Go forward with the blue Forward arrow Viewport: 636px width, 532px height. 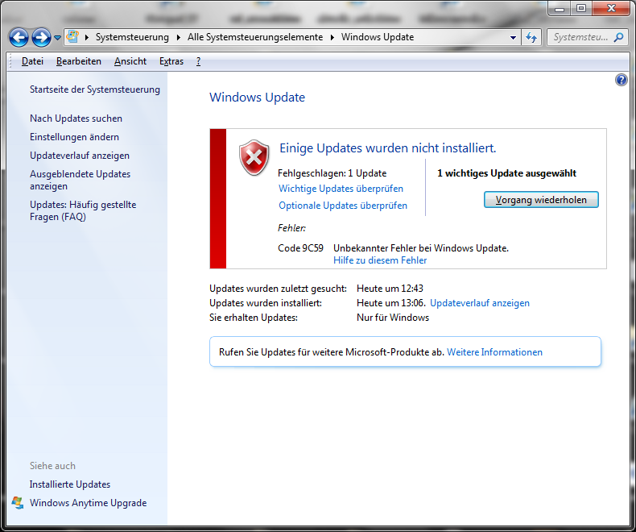pos(41,37)
